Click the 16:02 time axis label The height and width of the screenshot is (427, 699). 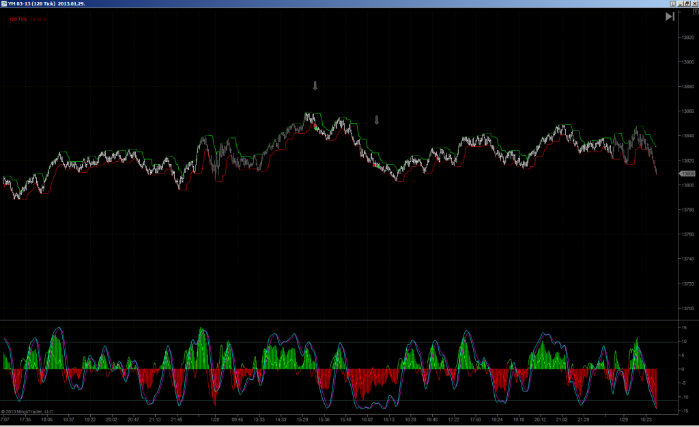pyautogui.click(x=367, y=419)
